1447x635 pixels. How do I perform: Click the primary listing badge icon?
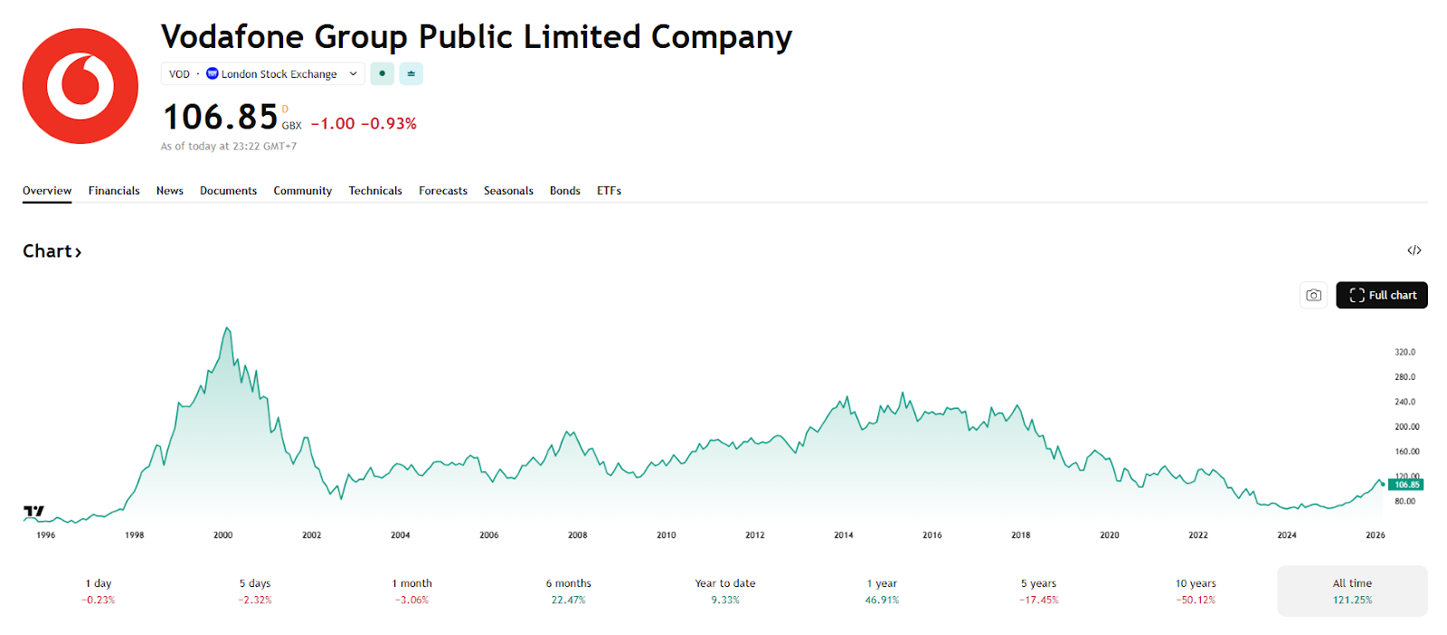pyautogui.click(x=411, y=73)
